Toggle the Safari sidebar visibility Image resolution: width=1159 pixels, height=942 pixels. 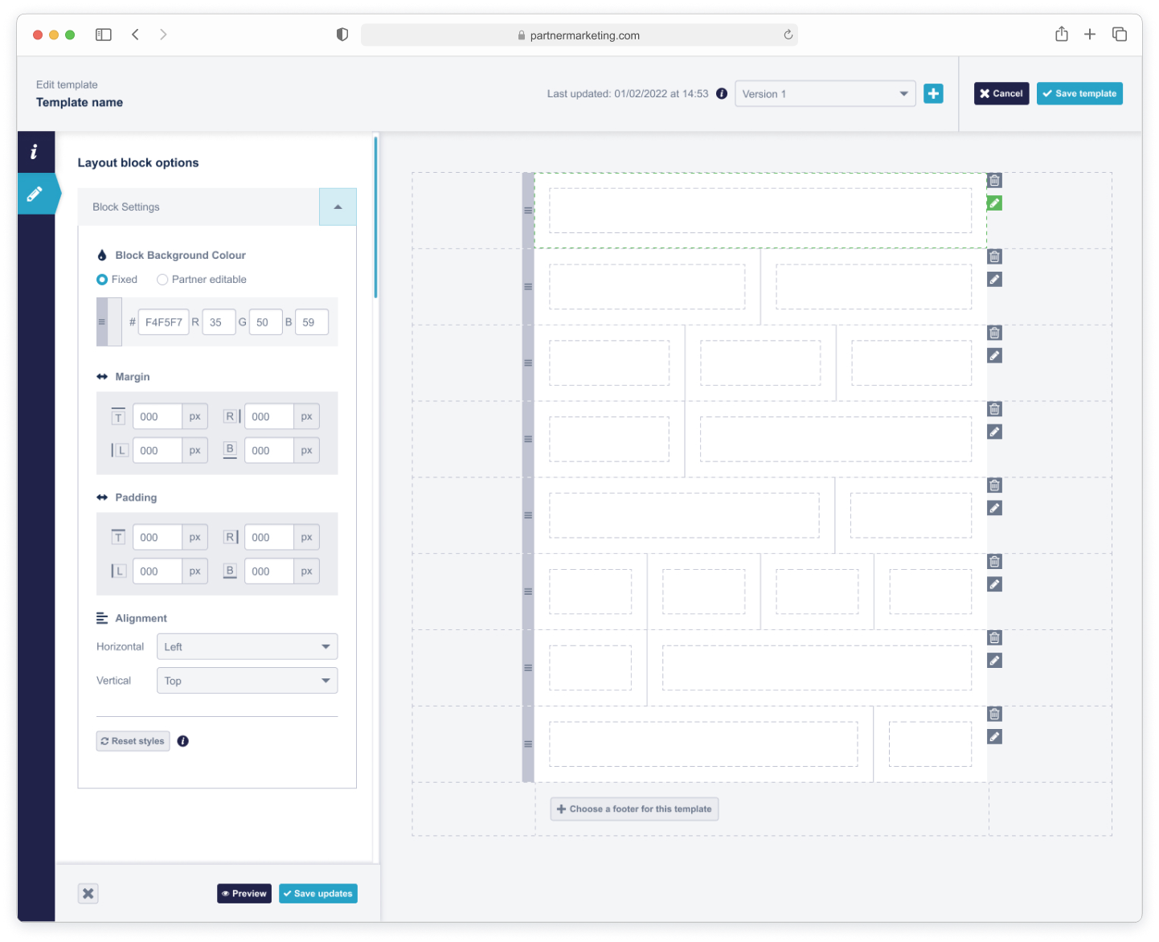(104, 35)
